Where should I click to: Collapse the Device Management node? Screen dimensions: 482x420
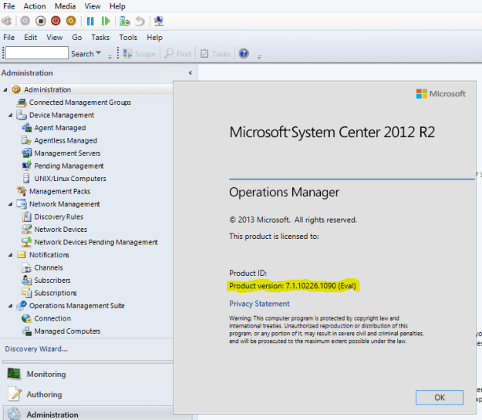11,116
